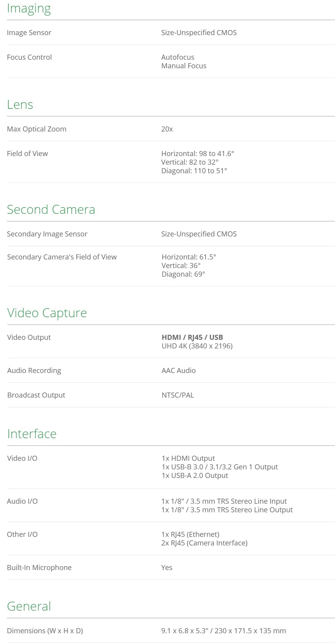Select the Max Optical Zoom 20x value
This screenshot has width=335, height=643.
167,129
